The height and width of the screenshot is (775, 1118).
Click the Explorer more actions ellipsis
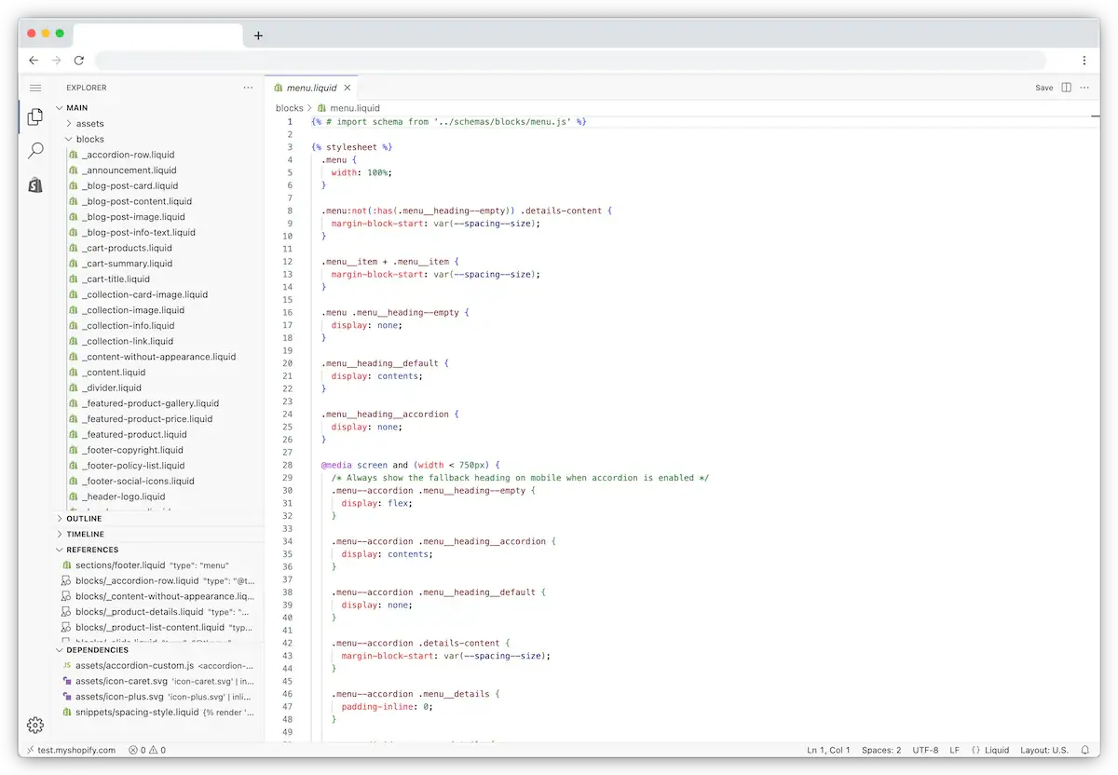point(248,88)
